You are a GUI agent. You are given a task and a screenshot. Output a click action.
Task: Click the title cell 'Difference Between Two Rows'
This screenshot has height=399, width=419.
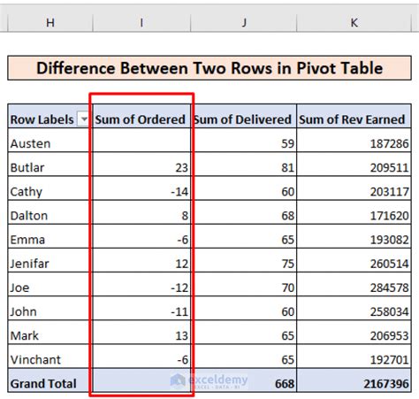209,68
